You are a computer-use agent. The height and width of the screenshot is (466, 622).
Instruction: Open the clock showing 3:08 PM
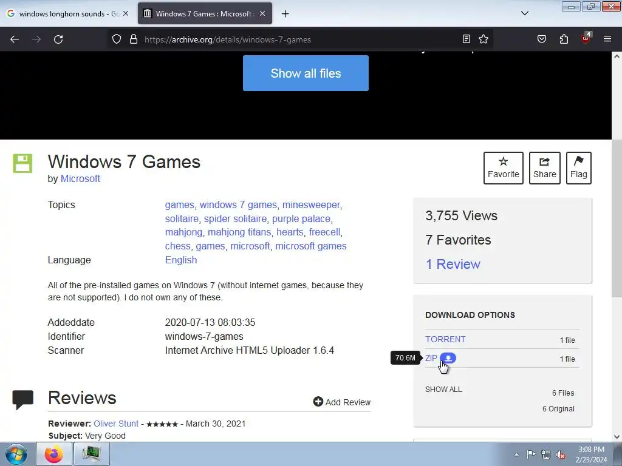point(591,454)
